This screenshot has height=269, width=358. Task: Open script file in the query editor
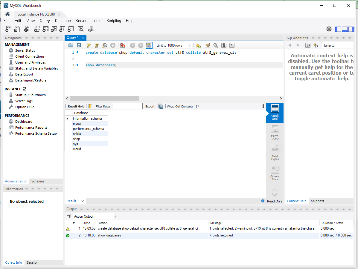coord(71,45)
